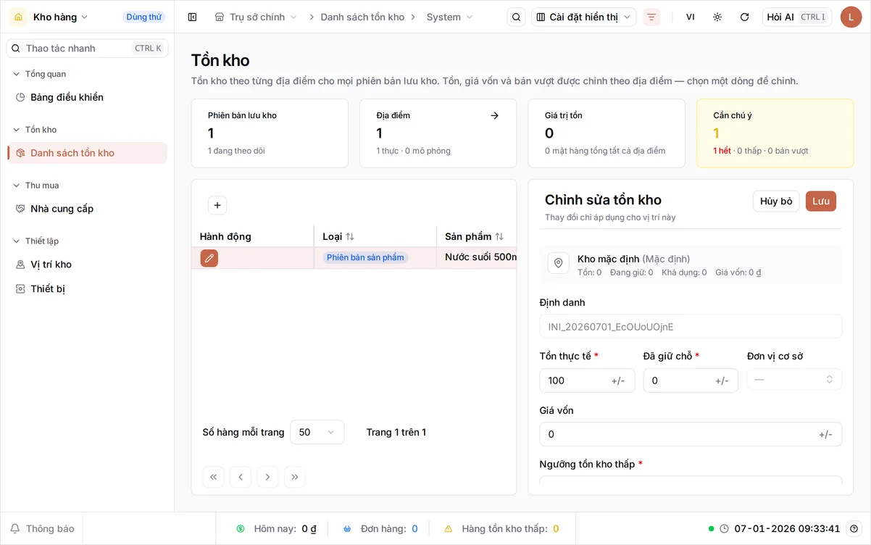The image size is (871, 545).
Task: Click the filter icon in top bar
Action: pyautogui.click(x=651, y=17)
